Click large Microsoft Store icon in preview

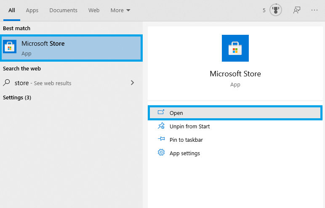[235, 48]
